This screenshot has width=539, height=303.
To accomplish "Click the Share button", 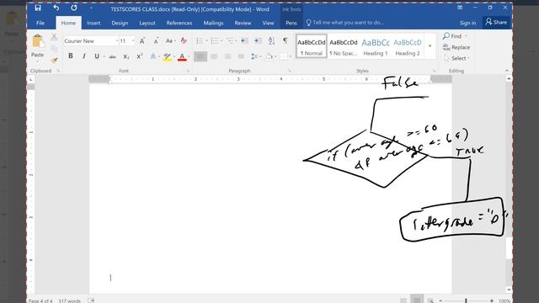I will tap(496, 23).
